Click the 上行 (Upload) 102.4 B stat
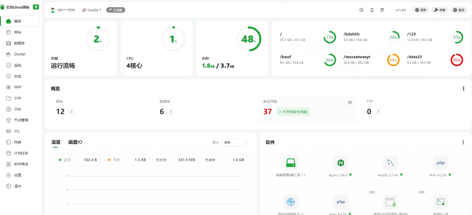The width and height of the screenshot is (472, 215). (x=78, y=160)
